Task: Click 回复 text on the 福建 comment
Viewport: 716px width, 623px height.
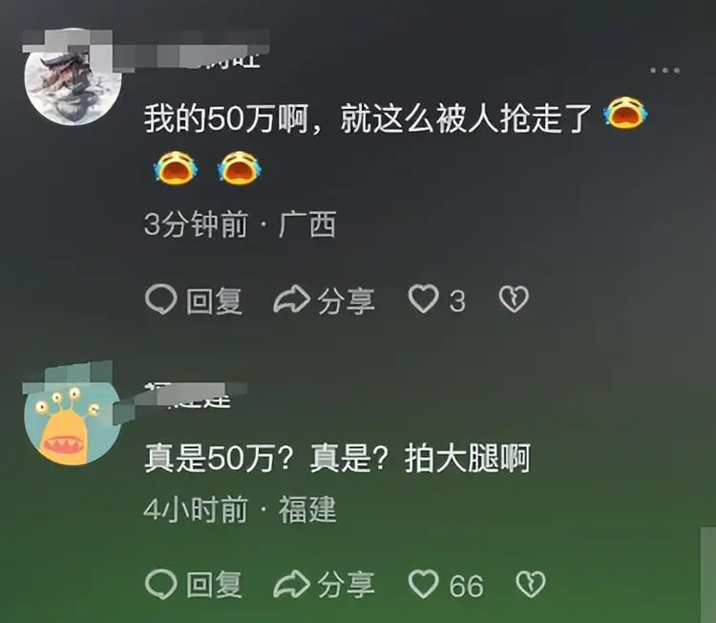Action: tap(214, 585)
